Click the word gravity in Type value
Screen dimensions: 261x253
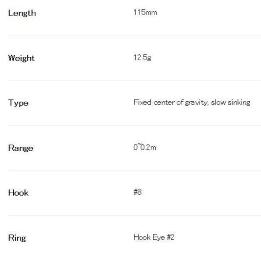click(x=196, y=103)
